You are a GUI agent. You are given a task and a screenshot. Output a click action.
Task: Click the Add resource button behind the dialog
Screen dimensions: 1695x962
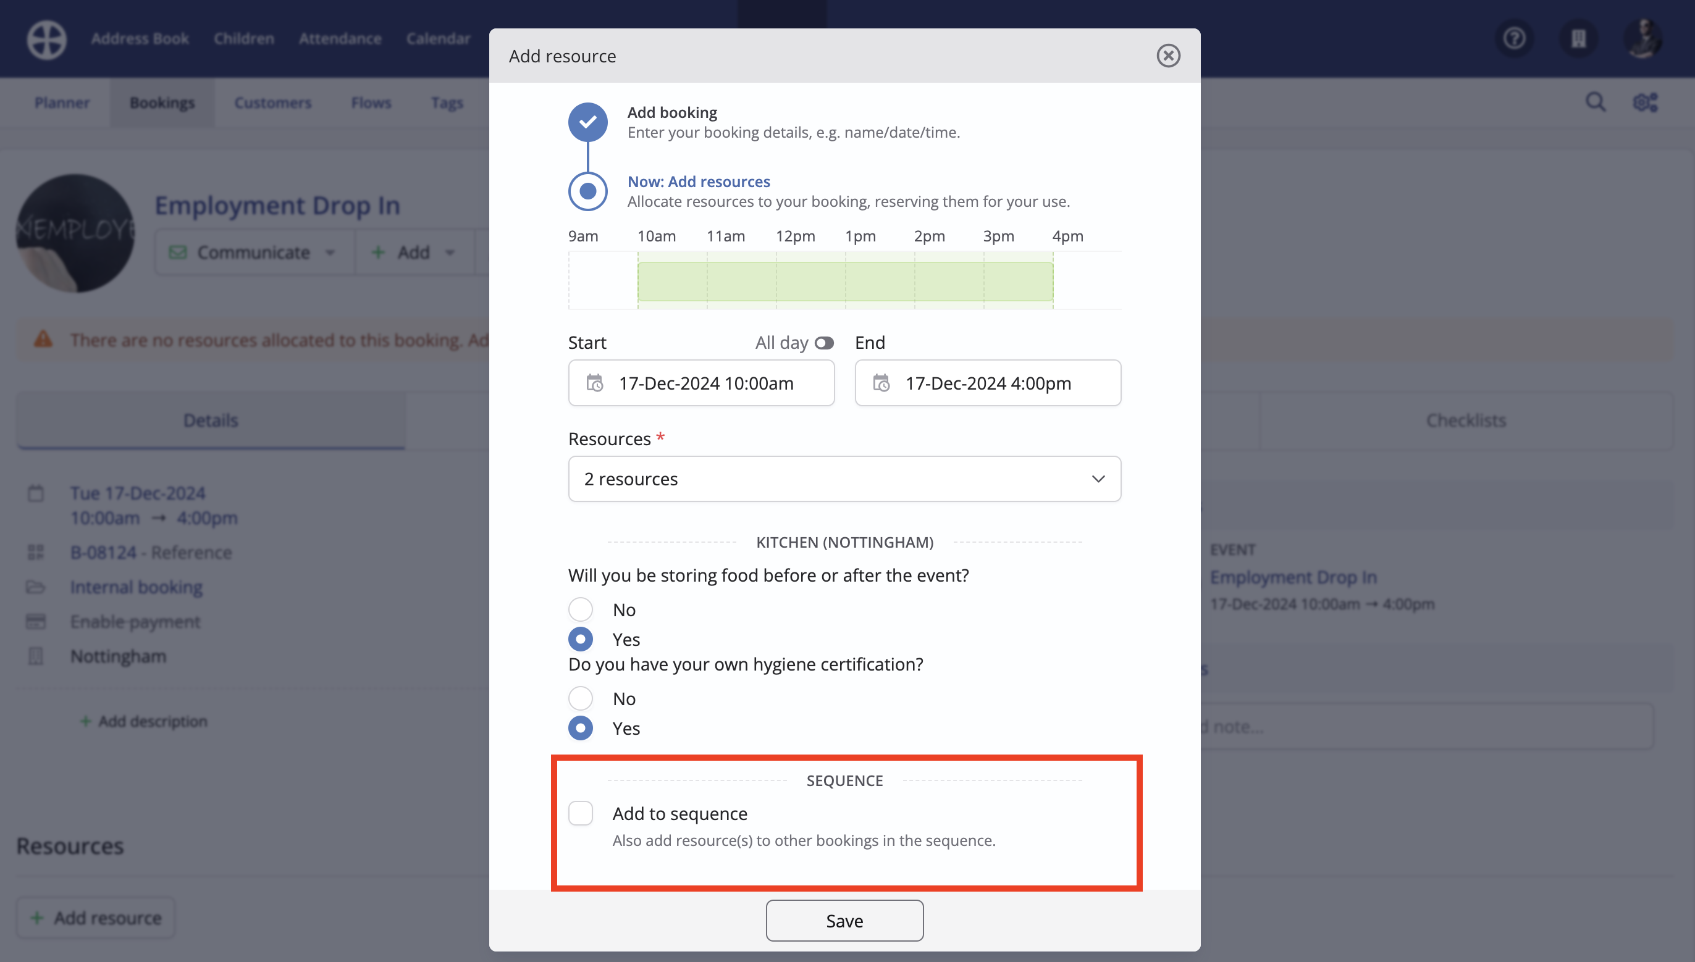coord(95,918)
